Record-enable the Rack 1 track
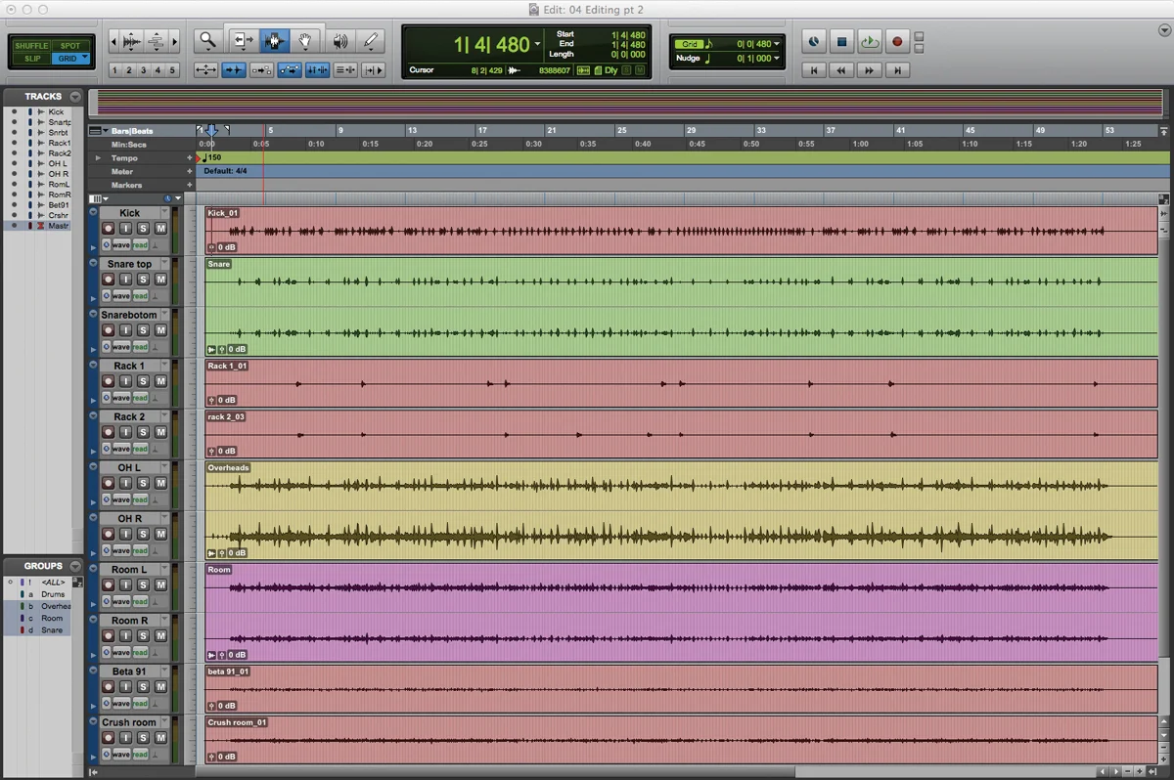The height and width of the screenshot is (780, 1174). (109, 381)
